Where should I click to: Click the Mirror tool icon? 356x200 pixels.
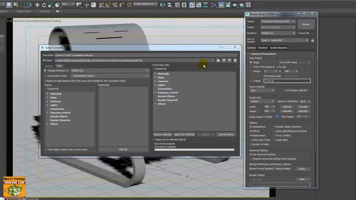pos(163,5)
